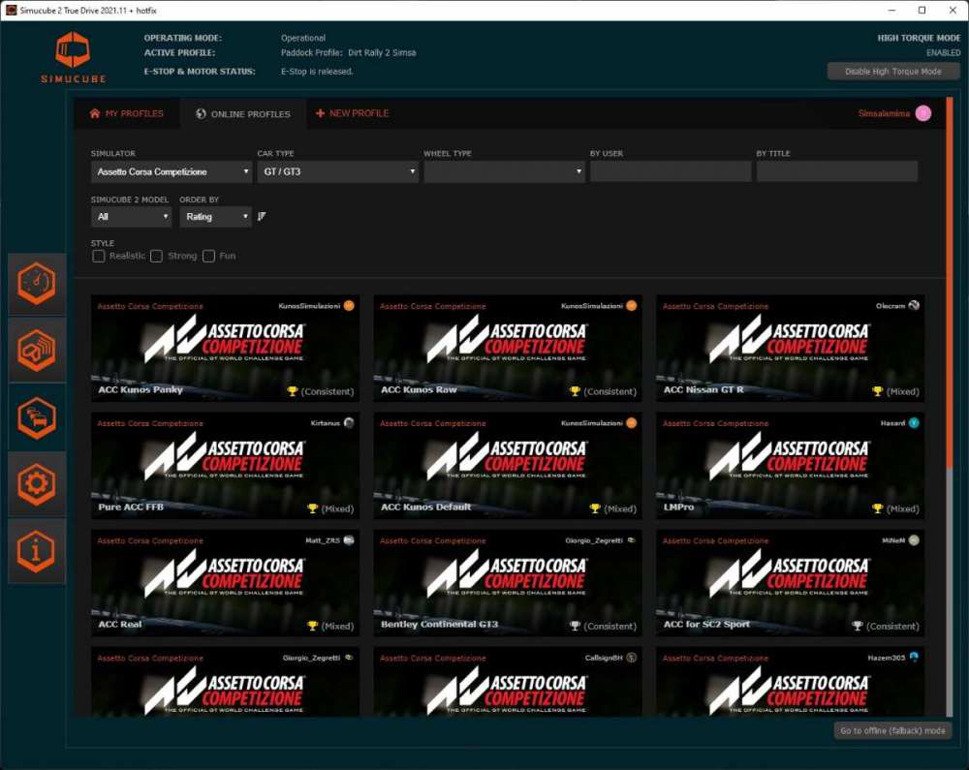969x770 pixels.
Task: Switch to the My Profiles tab
Action: pos(127,113)
